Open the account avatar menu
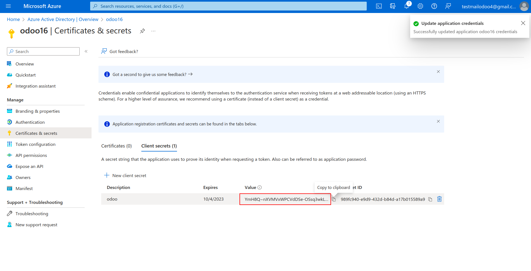The width and height of the screenshot is (531, 271). 524,6
